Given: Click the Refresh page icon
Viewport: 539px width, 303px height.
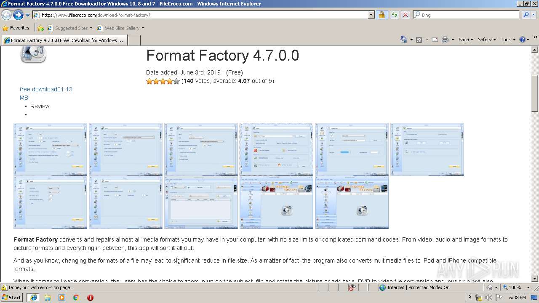Looking at the screenshot, I should click(394, 15).
